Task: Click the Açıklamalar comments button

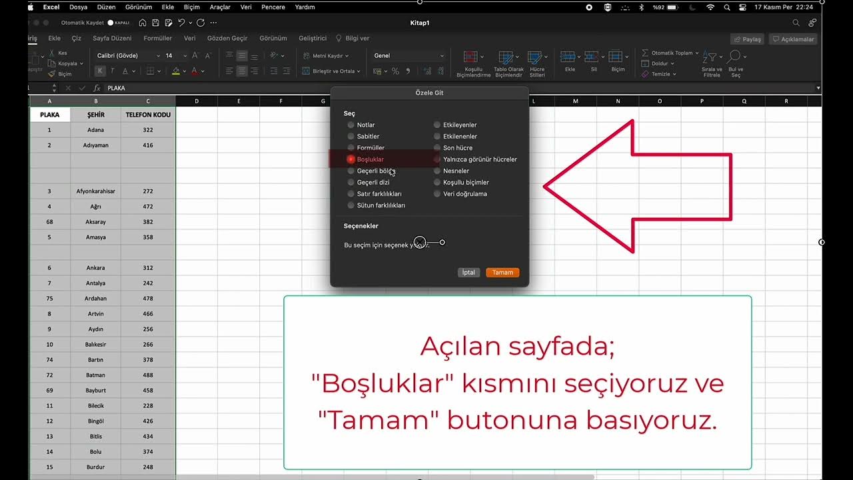Action: click(793, 39)
